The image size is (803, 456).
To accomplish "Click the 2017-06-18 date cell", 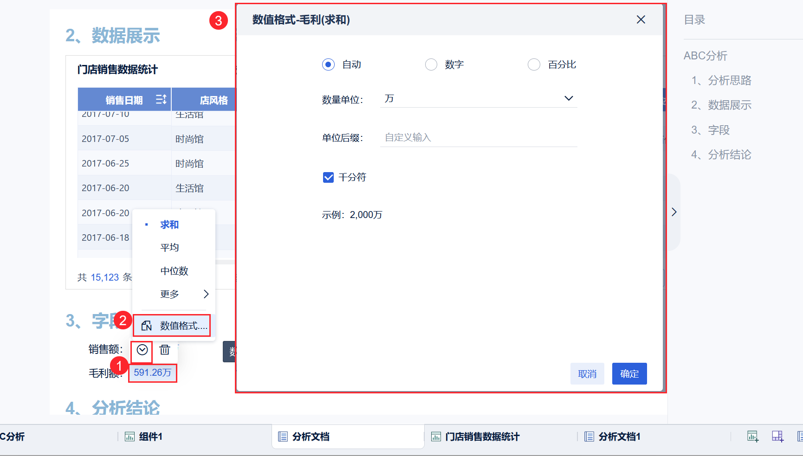I will click(x=105, y=238).
